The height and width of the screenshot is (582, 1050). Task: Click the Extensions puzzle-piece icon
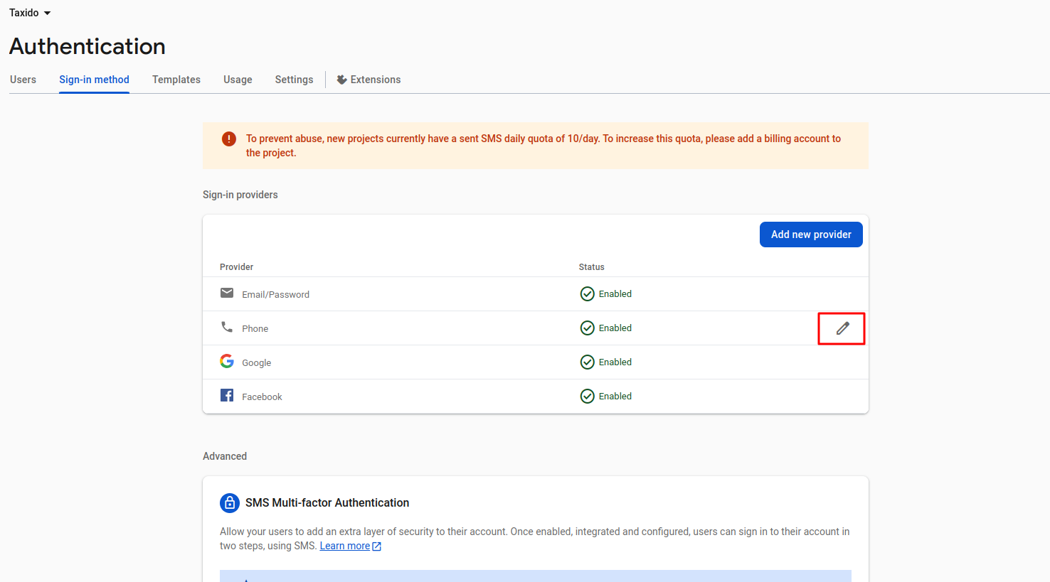pos(341,79)
